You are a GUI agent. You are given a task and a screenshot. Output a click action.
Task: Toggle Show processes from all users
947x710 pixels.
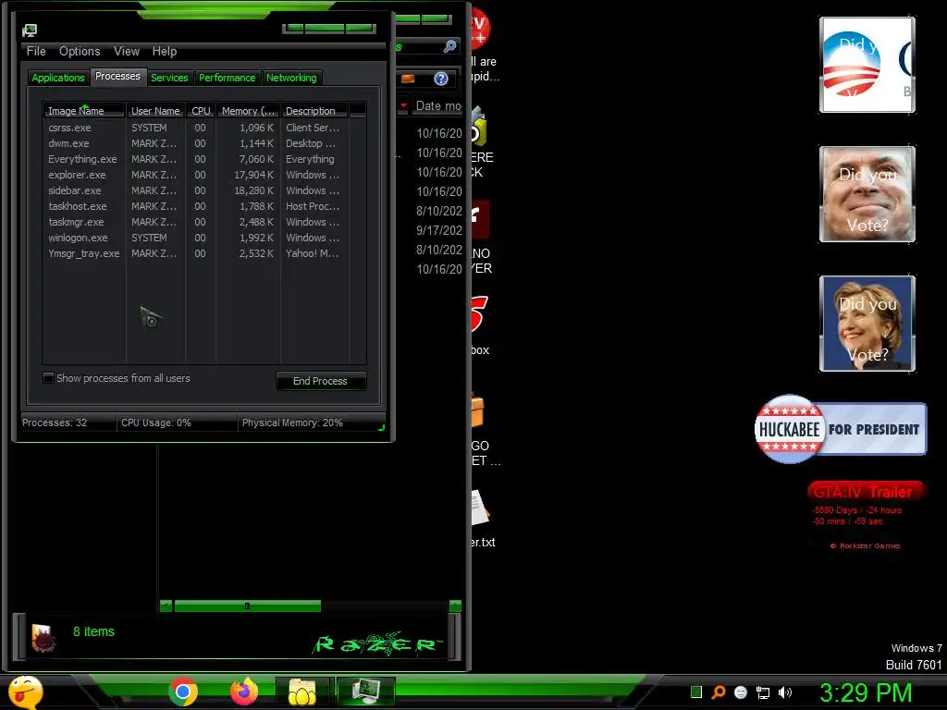click(48, 378)
